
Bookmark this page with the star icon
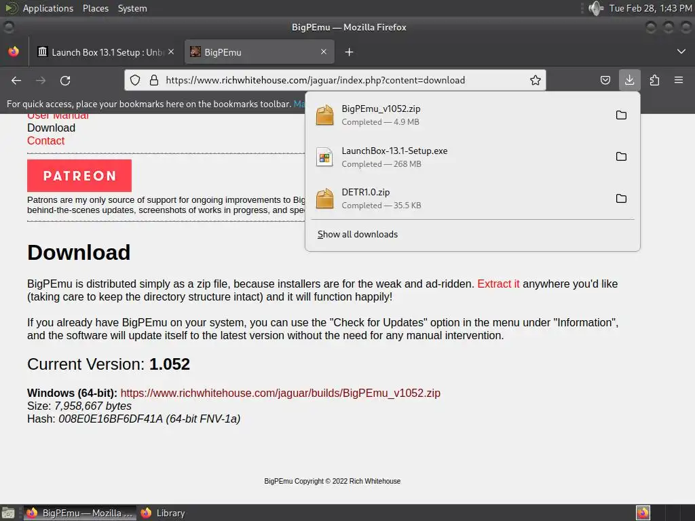point(536,80)
